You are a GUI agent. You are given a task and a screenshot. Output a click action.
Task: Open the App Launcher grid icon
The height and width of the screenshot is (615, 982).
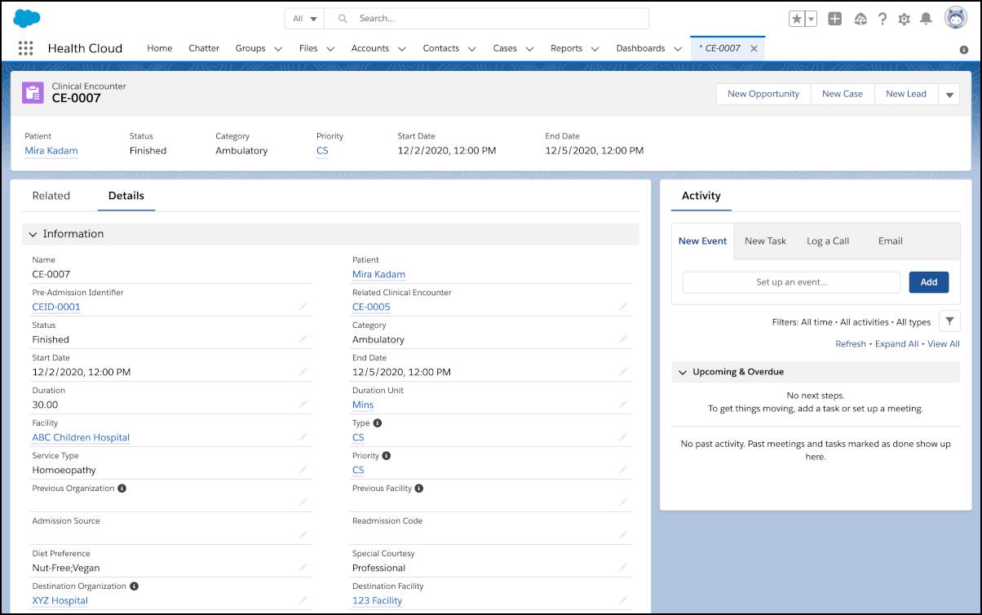click(x=25, y=48)
